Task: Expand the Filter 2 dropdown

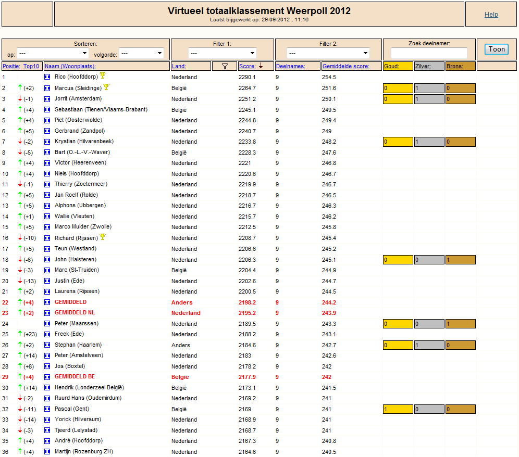Action: tap(328, 53)
